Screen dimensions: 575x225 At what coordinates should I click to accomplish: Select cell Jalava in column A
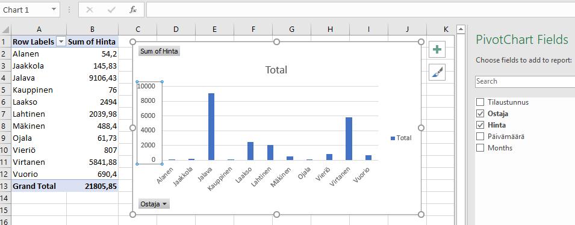pyautogui.click(x=39, y=78)
